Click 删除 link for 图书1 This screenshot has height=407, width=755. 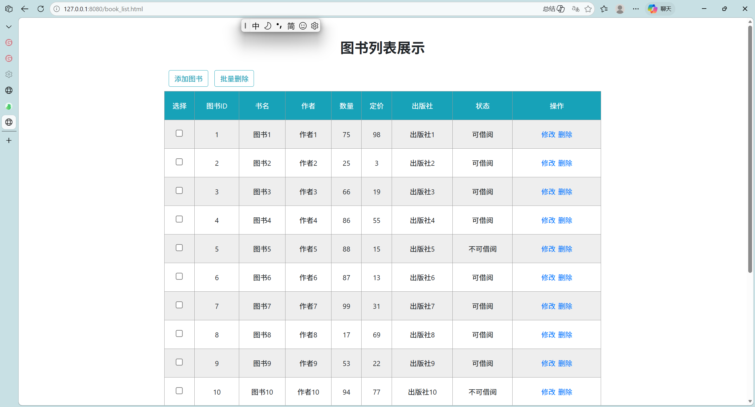tap(565, 134)
